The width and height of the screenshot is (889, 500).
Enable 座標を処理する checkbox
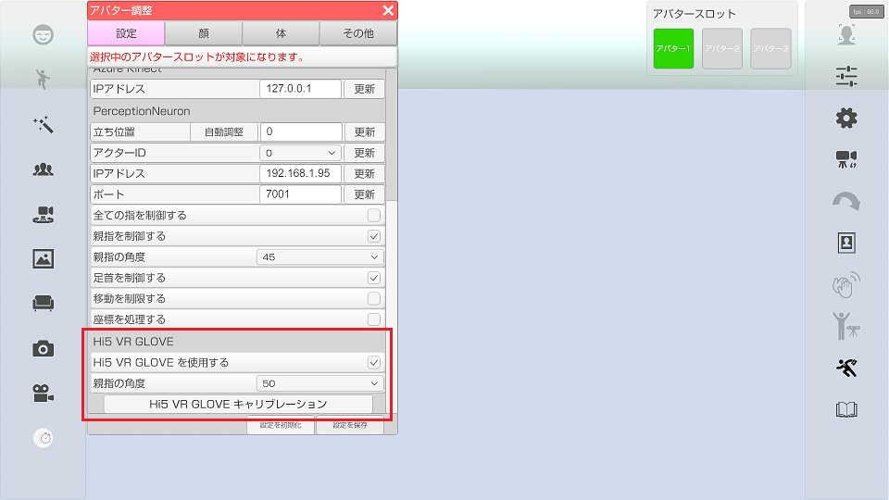373,319
